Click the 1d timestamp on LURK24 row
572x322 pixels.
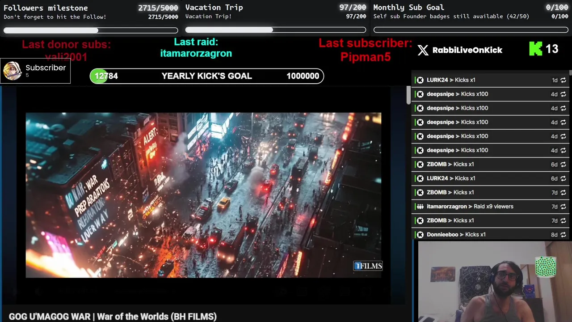(555, 80)
